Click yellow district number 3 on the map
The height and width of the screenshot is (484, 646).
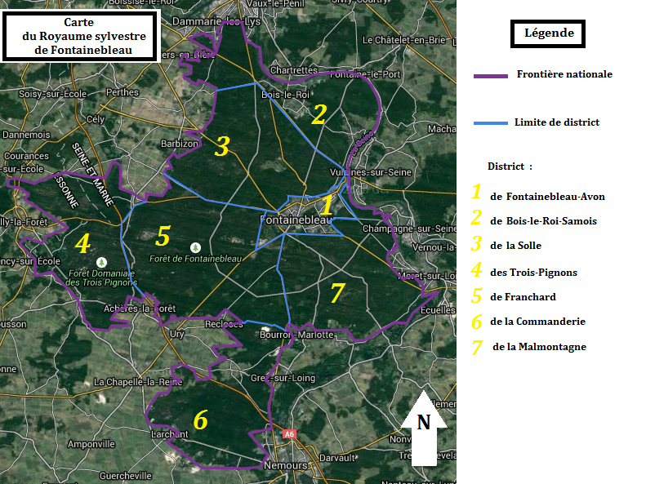(222, 146)
